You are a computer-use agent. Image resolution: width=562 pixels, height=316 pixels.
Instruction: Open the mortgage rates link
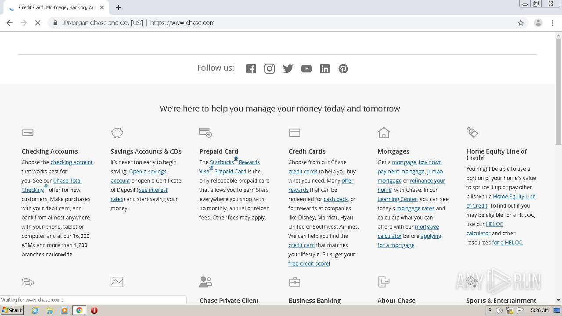[x=415, y=208]
